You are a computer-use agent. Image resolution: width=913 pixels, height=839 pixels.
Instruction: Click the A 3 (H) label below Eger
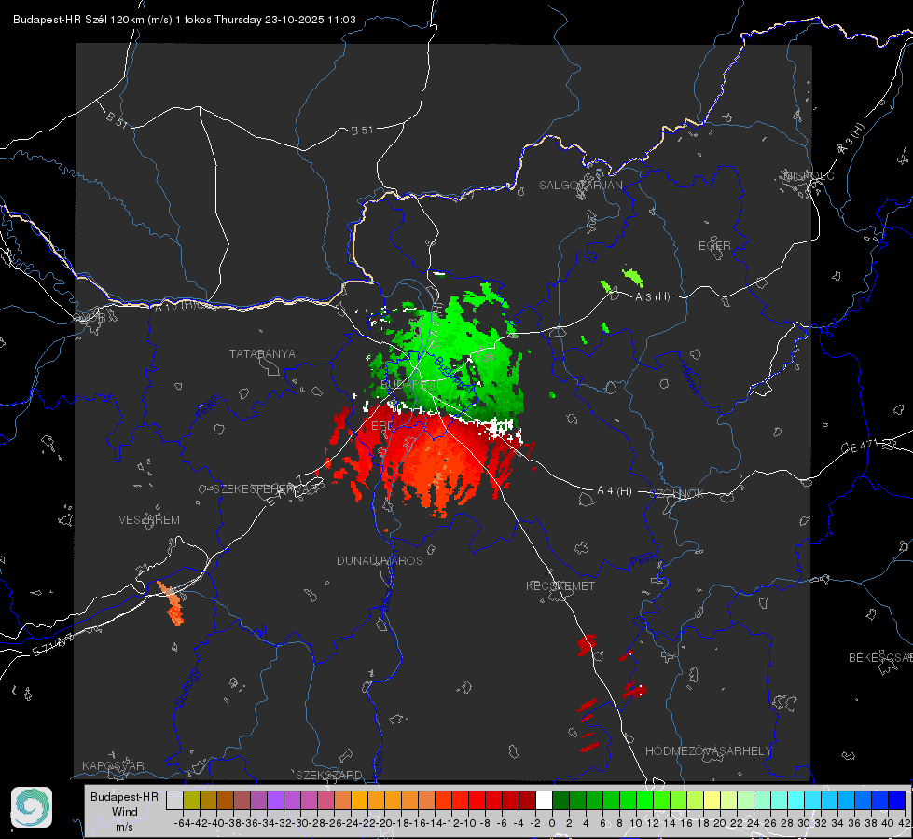tap(652, 296)
